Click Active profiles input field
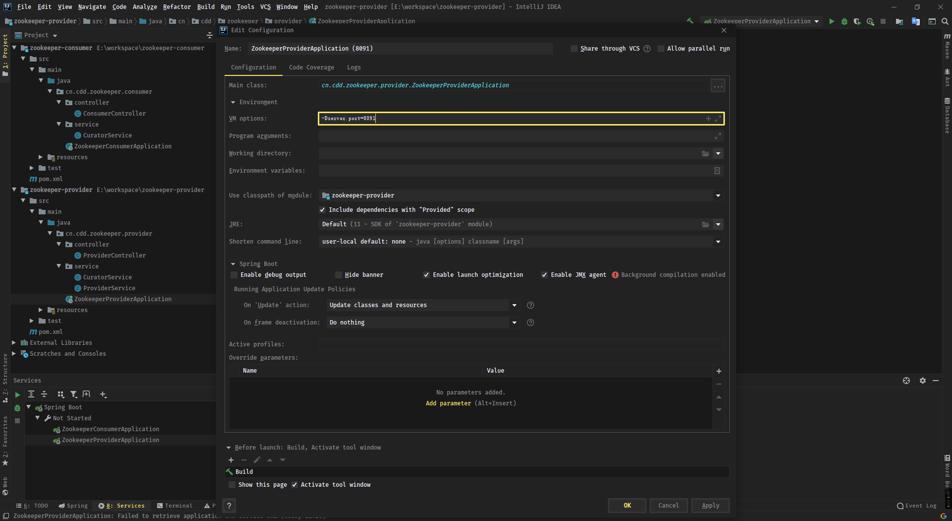 coord(521,344)
